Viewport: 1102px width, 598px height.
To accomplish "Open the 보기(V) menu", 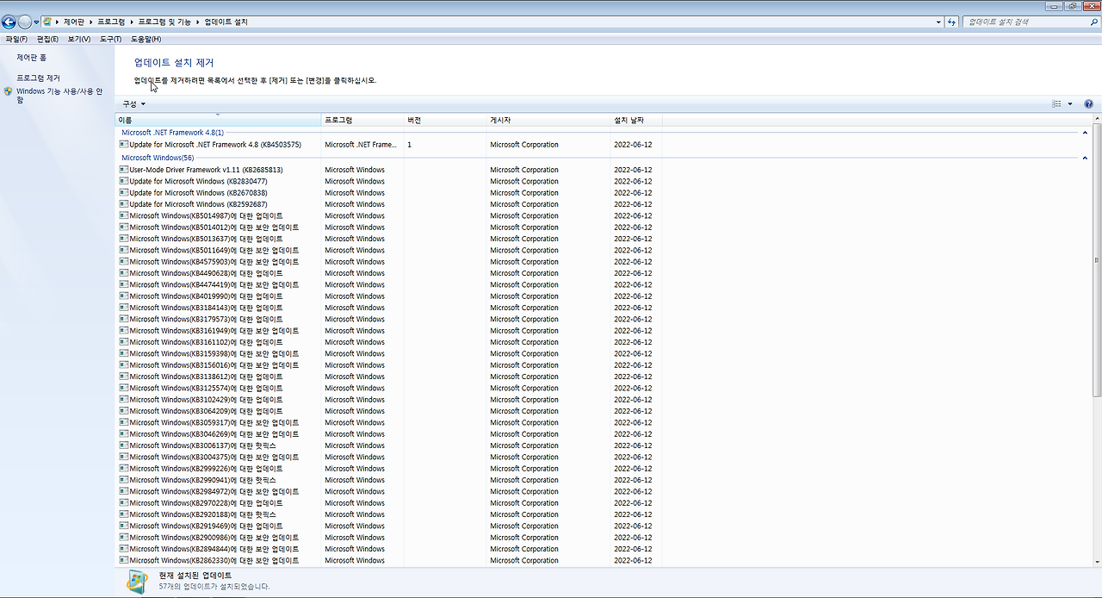I will 78,39.
